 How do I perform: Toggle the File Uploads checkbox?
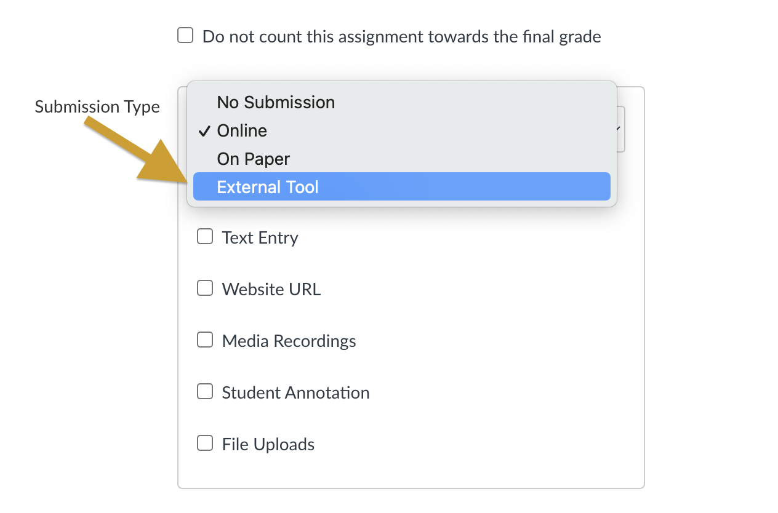205,443
